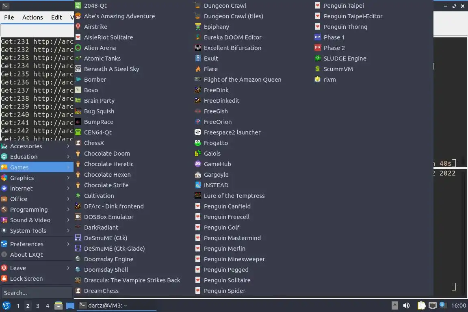
Task: Click the application menu Search field
Action: tap(37, 293)
